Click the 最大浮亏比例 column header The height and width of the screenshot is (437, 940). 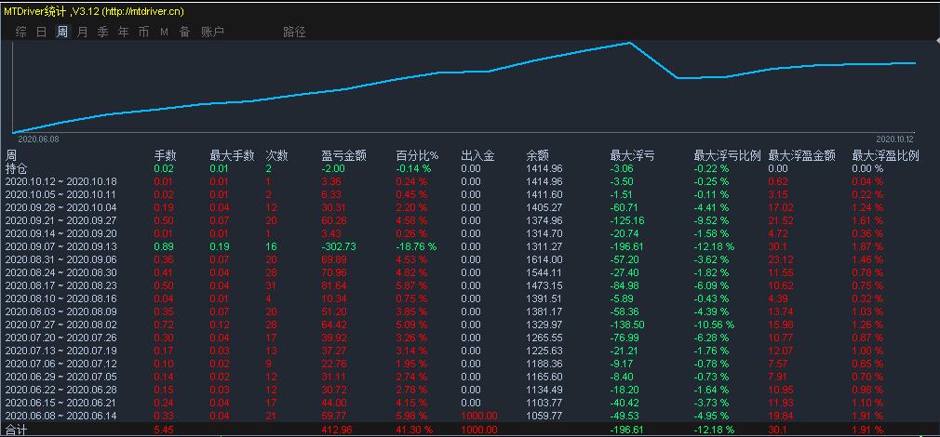727,155
